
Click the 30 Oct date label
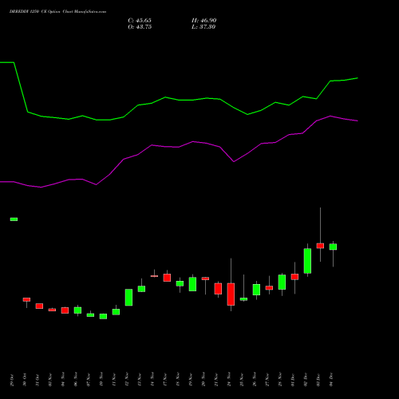[25, 380]
